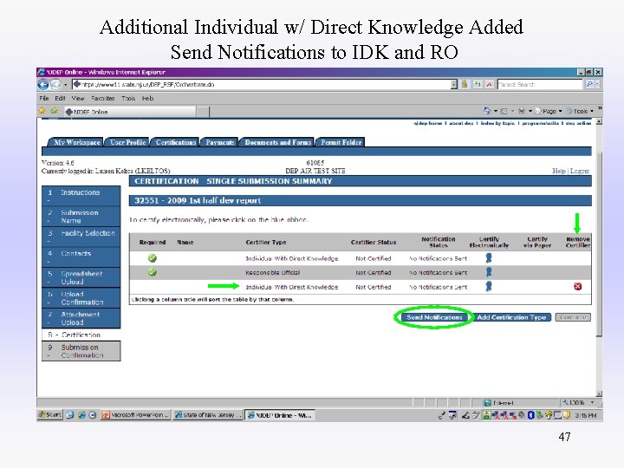Go to step 3 Facility Selection
624x468 pixels.
81,237
